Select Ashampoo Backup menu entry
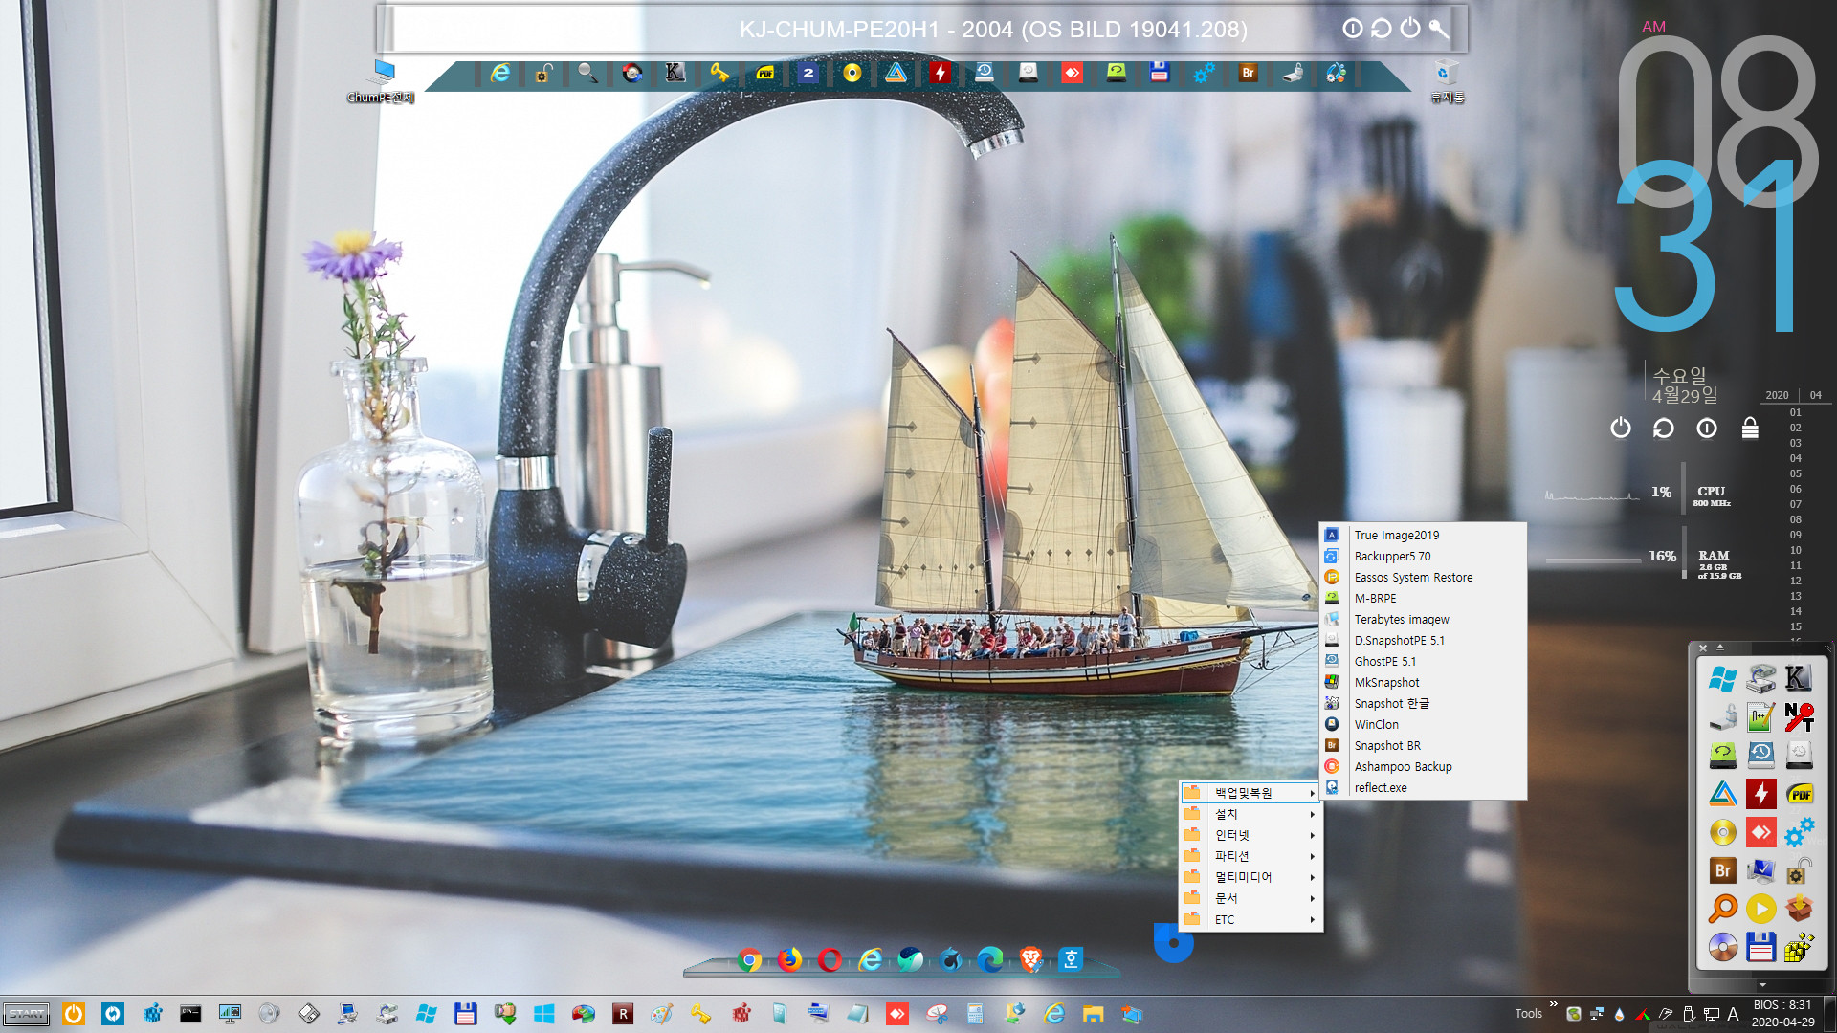This screenshot has width=1837, height=1033. click(1423, 767)
